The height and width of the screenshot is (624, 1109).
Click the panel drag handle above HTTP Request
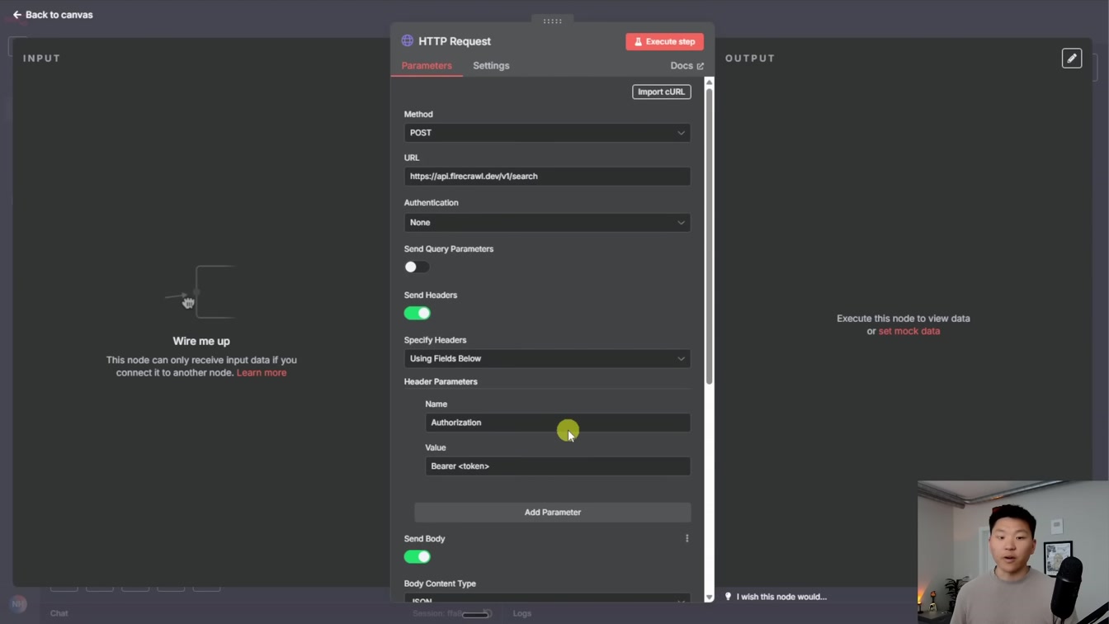coord(553,21)
